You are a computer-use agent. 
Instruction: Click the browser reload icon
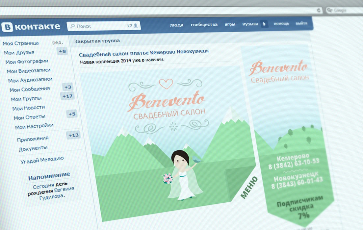pos(319,10)
